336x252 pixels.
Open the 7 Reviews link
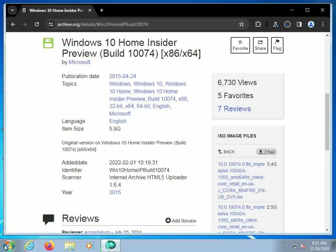234,109
